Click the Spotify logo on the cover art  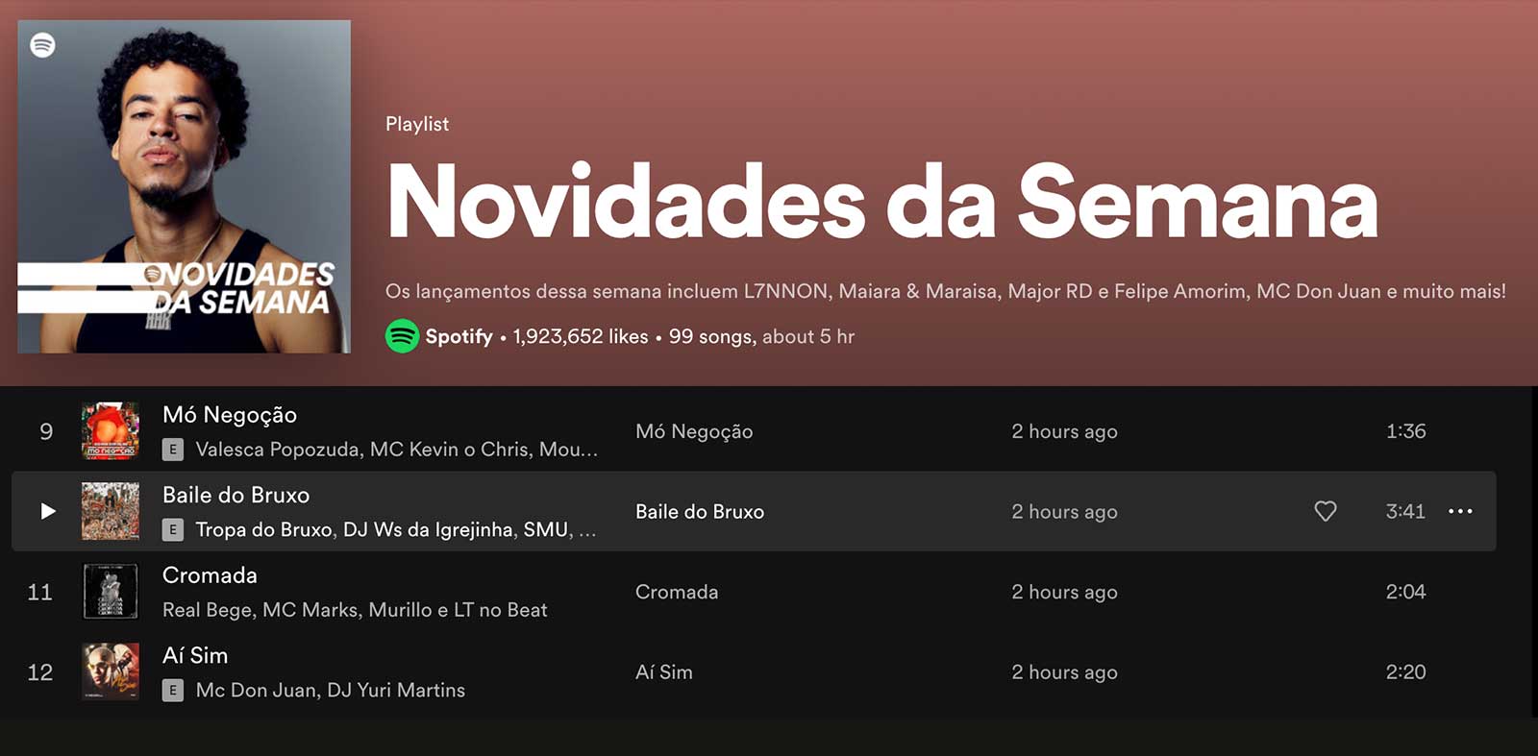[42, 45]
